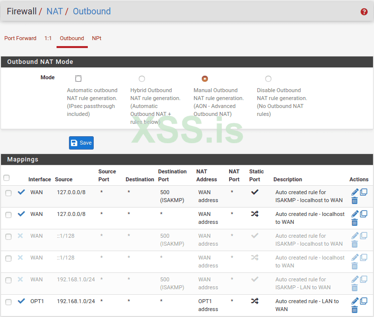
Task: Click the random port shuffle icon on OPT1 rule
Action: click(x=255, y=301)
